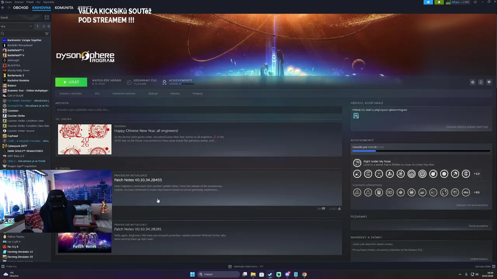Open Patch Notes V0.10.34.28455 post
This screenshot has height=279, width=497.
coord(138,180)
